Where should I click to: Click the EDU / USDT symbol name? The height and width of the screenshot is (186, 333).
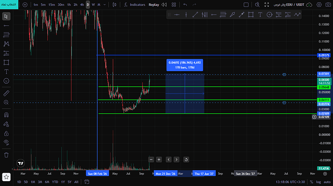[x=295, y=5]
